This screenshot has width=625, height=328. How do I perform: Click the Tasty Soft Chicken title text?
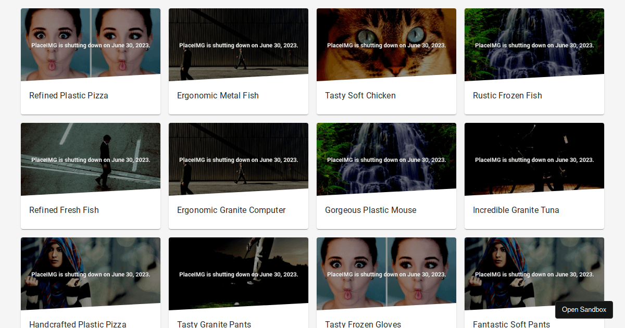click(360, 96)
